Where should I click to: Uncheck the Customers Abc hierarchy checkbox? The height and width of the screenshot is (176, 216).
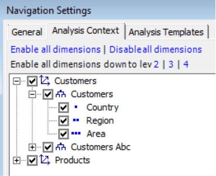tap(48, 147)
